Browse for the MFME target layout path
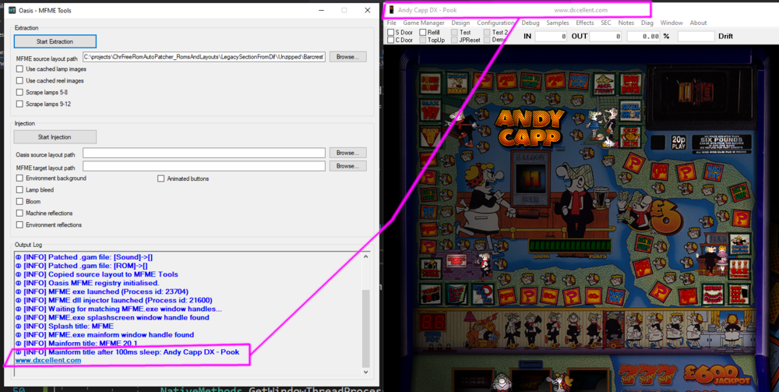779x392 pixels. [347, 166]
